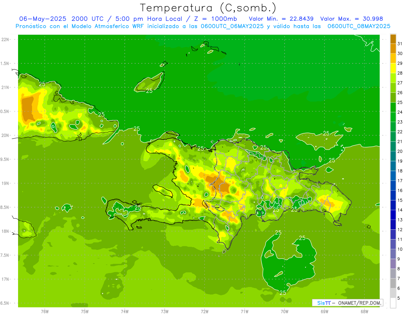Click the legend swatch between 5 and 6
This screenshot has width=409, height=316.
(x=393, y=293)
